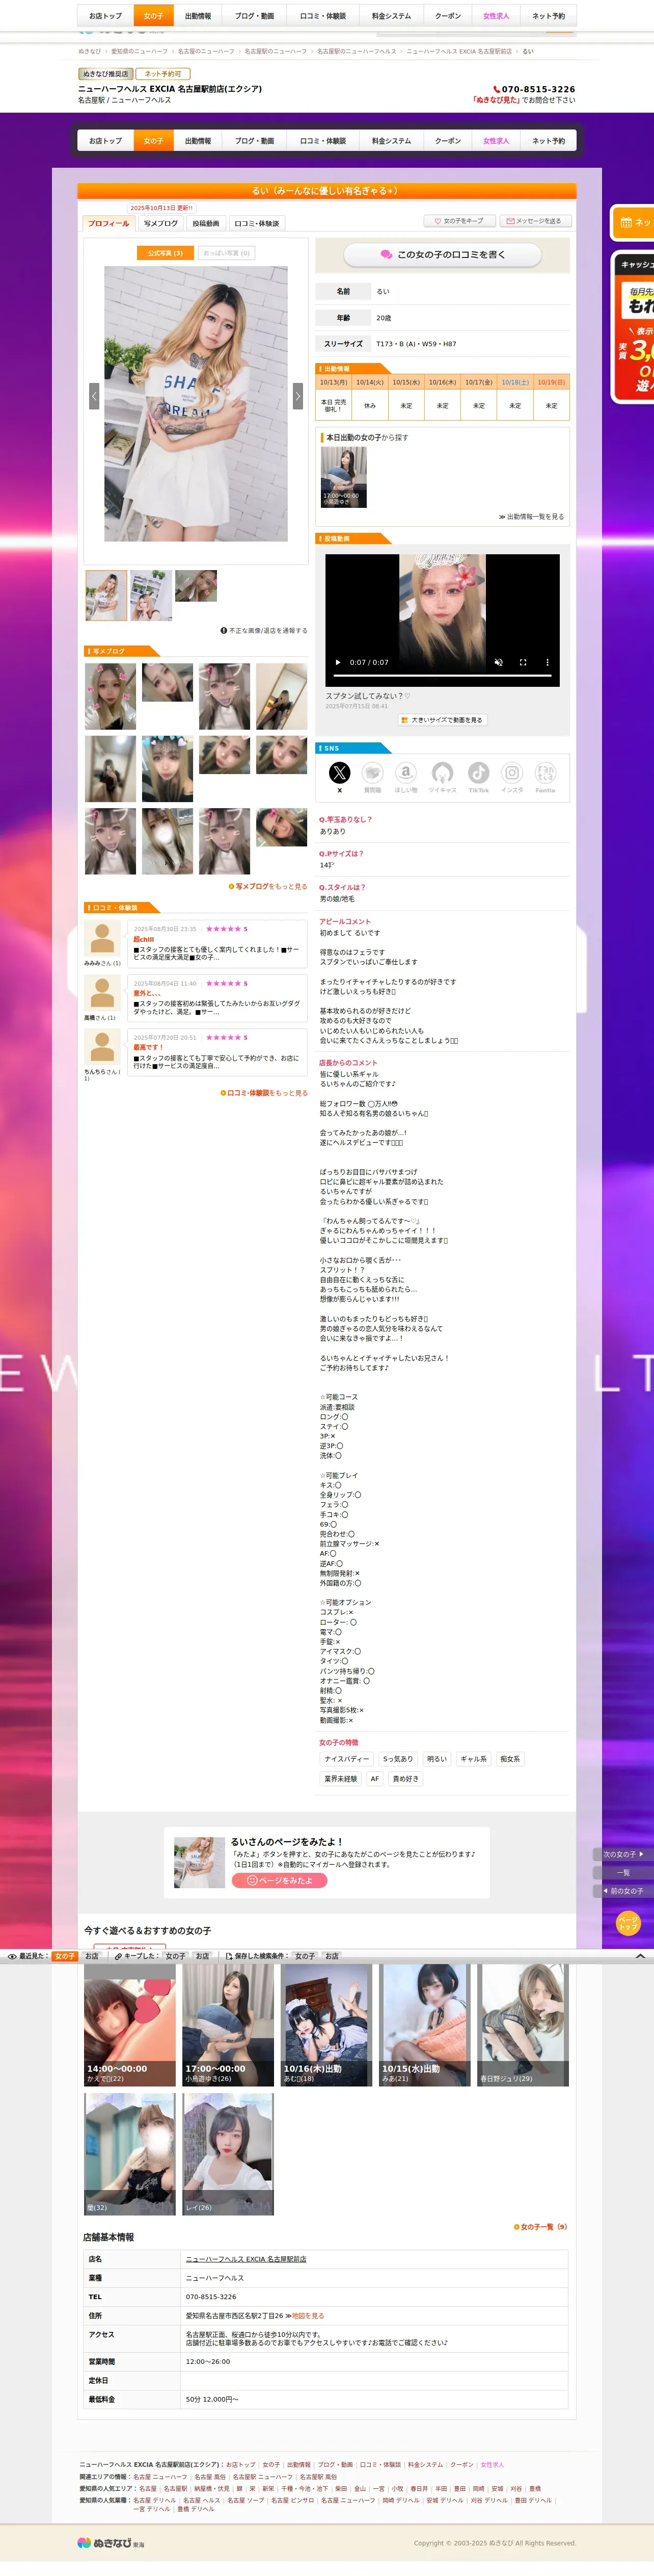Click 写メブログをもっと見る link

click(x=267, y=886)
